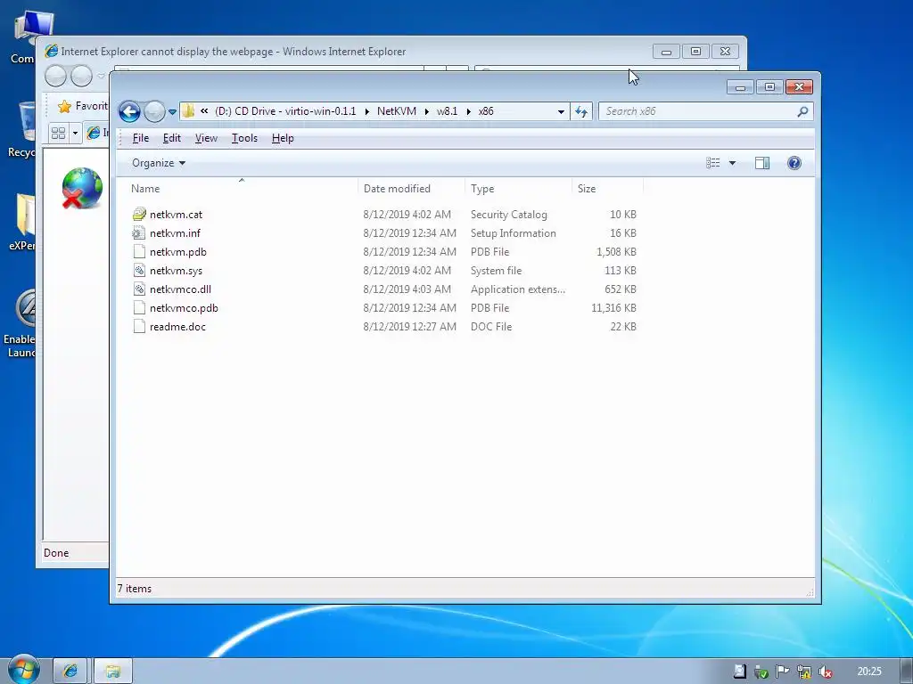Click the taskbar clock showing 20:25

[869, 672]
